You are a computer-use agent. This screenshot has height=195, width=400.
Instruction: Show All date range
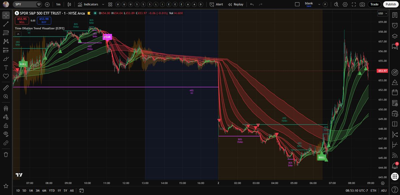pos(72,191)
